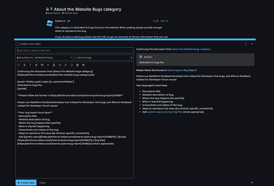Image resolution: width=274 pixels, height=186 pixels.
Task: Hide the preview panel with double chevron
Action: coord(252,182)
